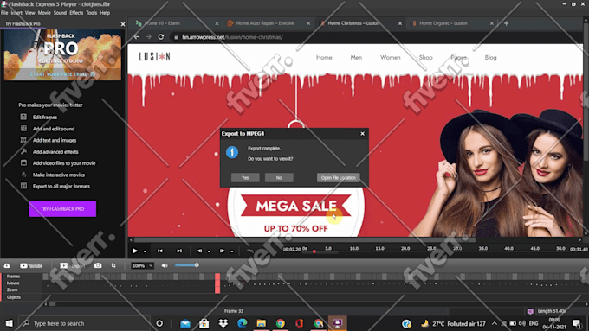The width and height of the screenshot is (589, 331).
Task: Open the Movie menu
Action: (x=44, y=13)
